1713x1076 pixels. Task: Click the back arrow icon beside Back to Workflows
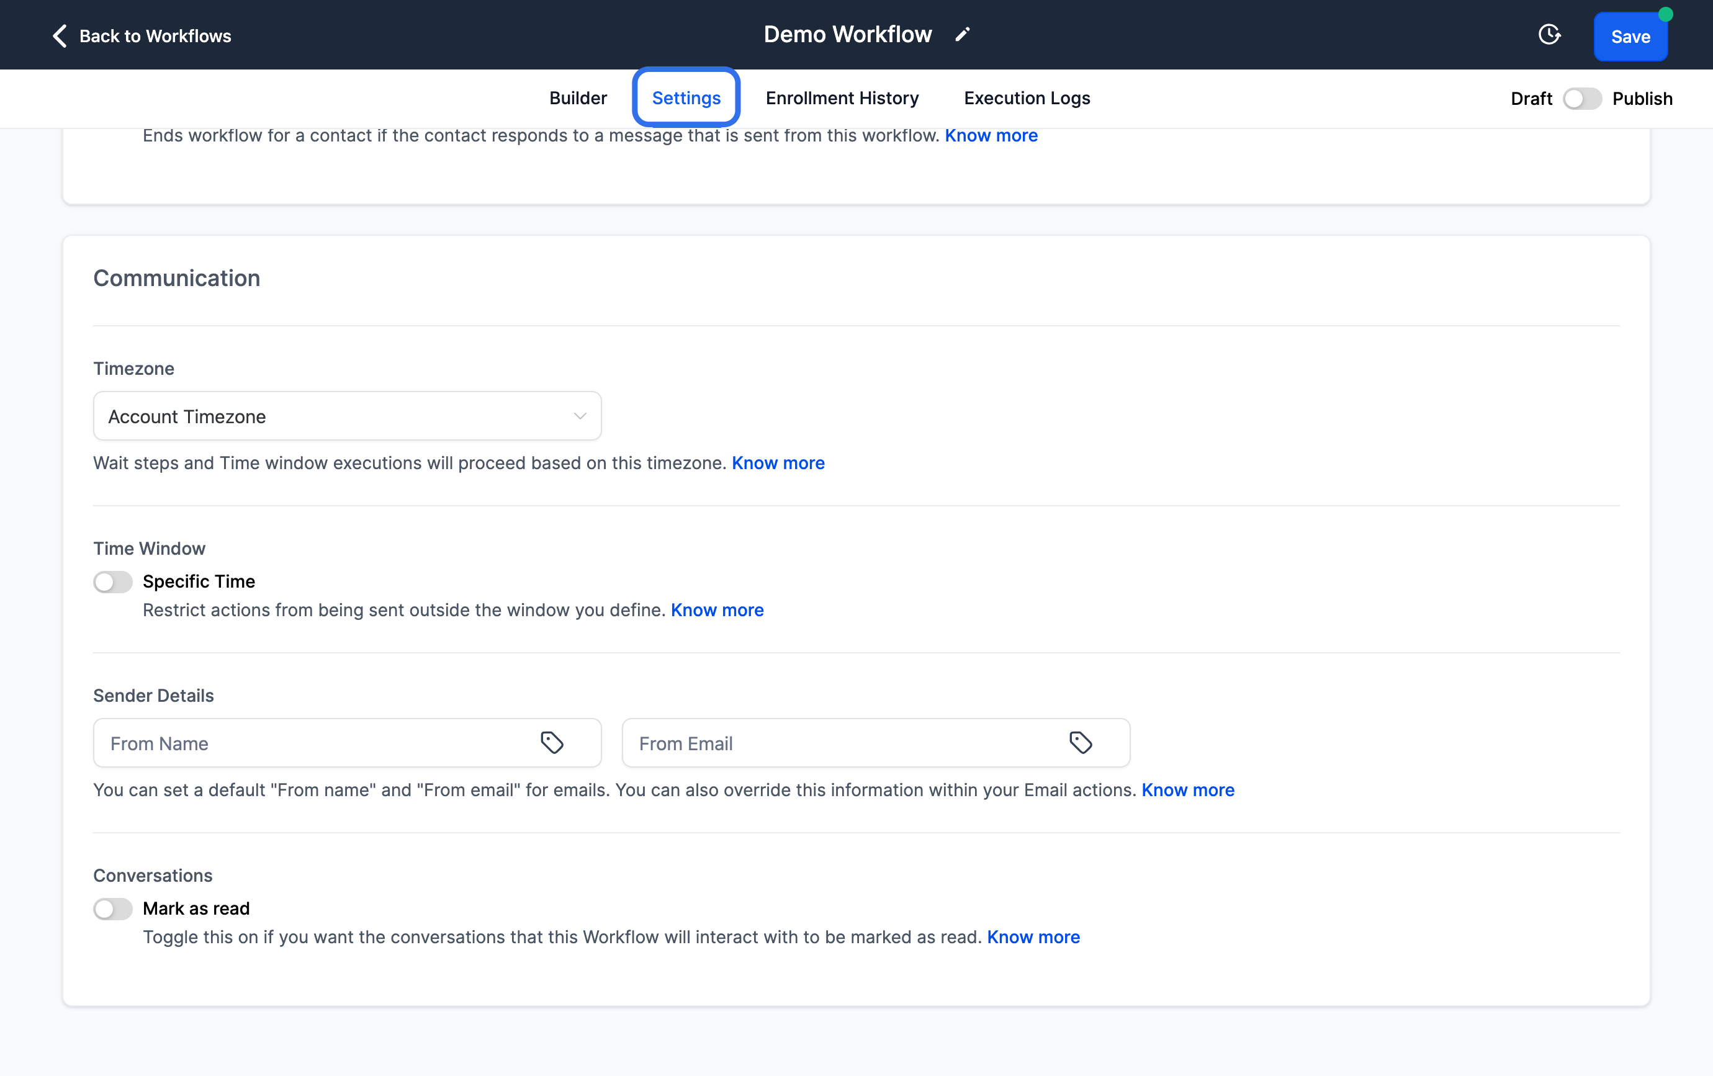click(x=60, y=35)
